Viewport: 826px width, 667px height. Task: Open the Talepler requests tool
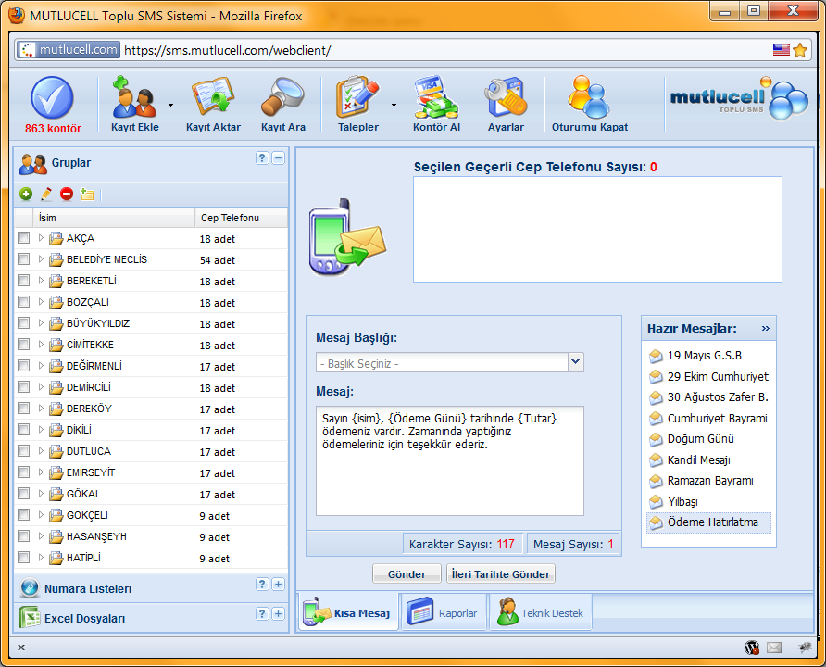click(x=358, y=104)
